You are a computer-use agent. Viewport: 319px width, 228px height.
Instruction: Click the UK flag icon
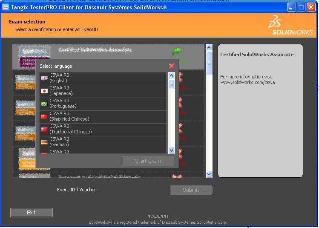pos(44,78)
